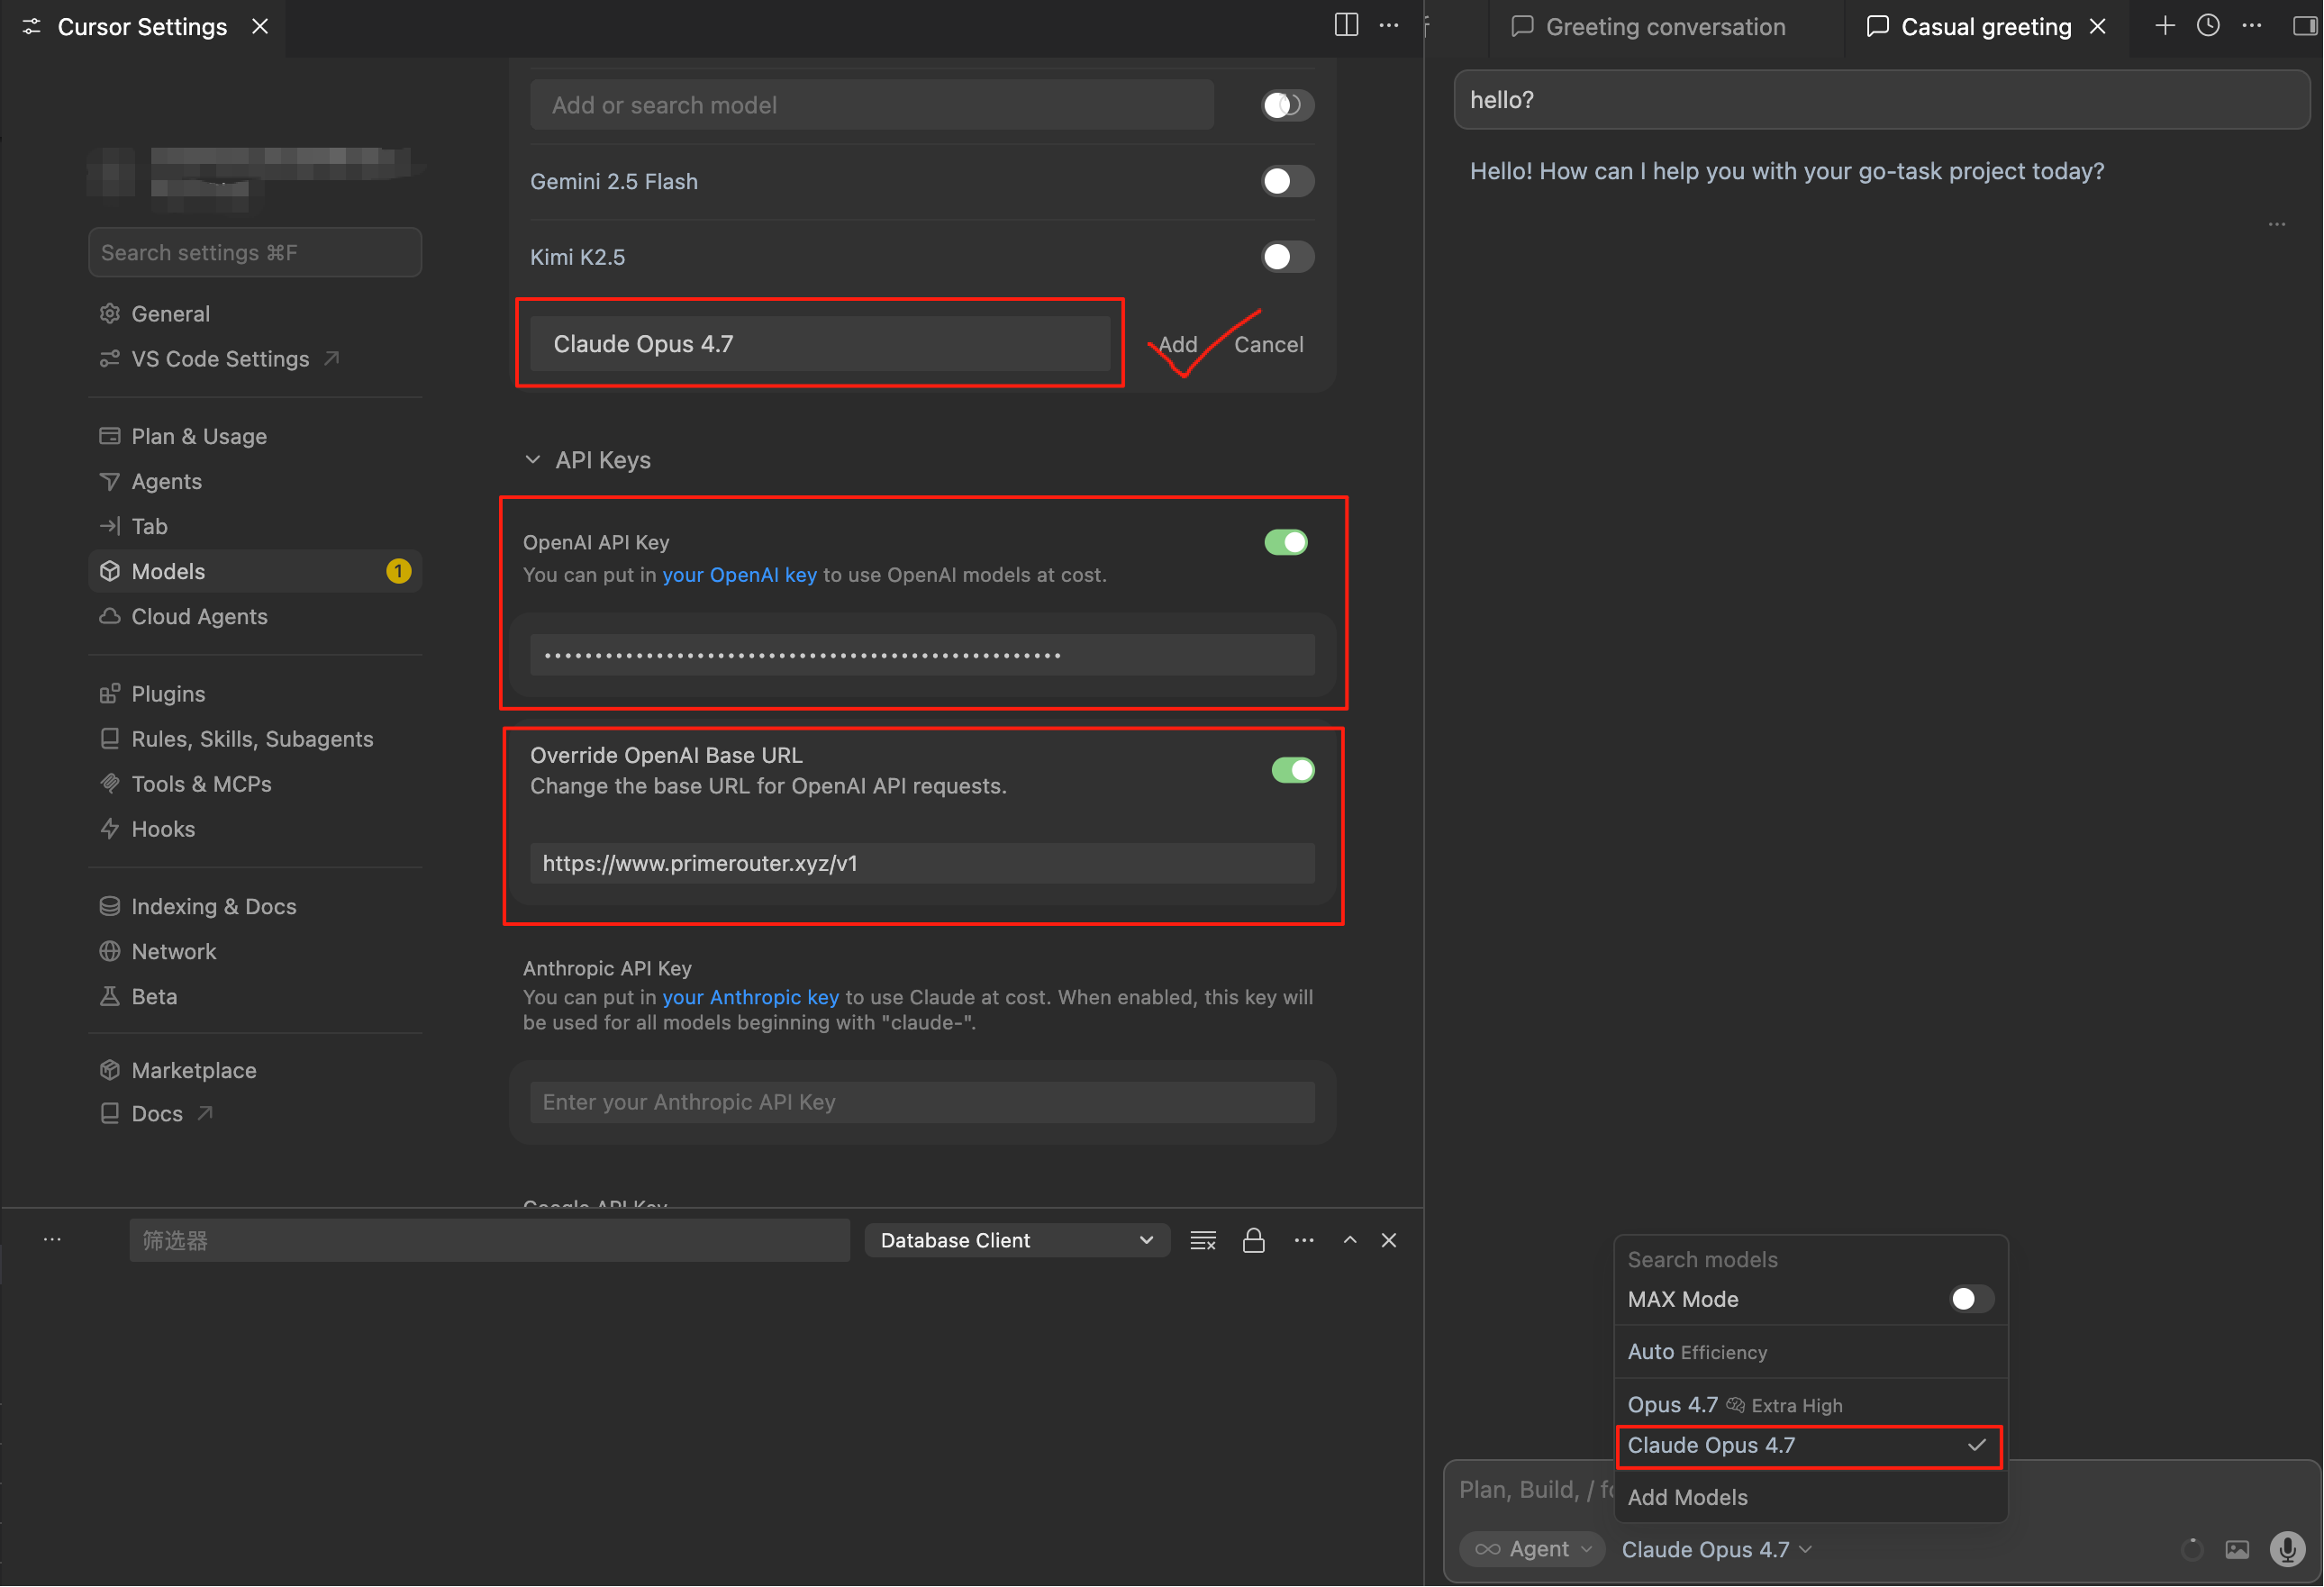Open Hooks settings
2324x1587 pixels.
(x=255, y=829)
